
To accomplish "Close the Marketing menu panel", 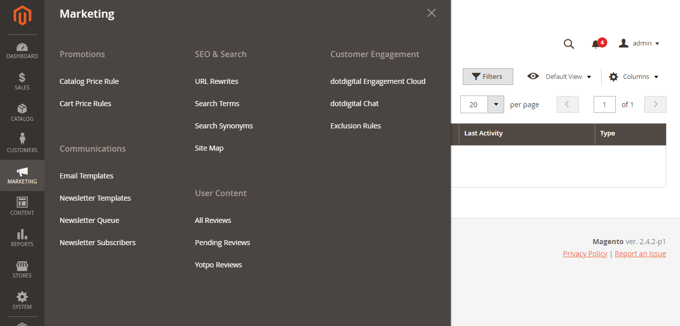I will click(431, 13).
